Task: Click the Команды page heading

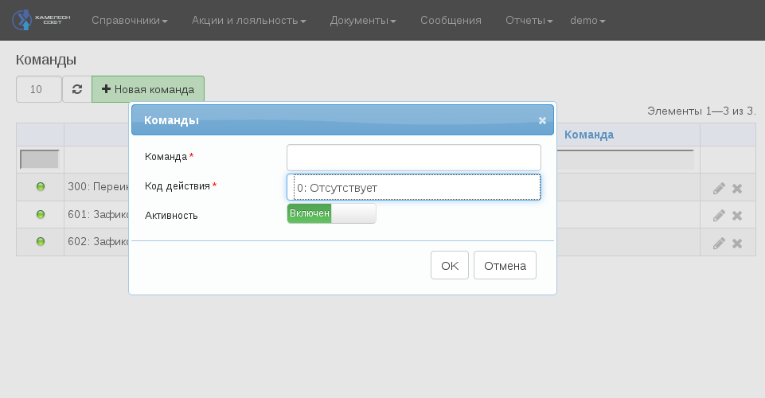Action: point(46,60)
